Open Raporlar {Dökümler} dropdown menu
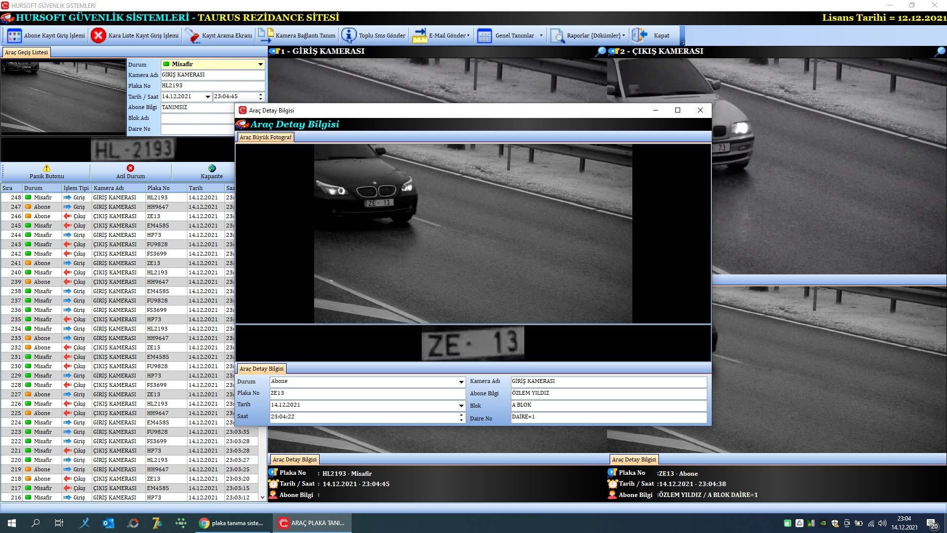Screen dimensions: 947x533 (624, 36)
